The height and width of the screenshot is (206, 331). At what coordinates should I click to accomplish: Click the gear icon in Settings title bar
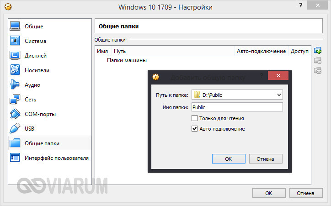(8, 7)
